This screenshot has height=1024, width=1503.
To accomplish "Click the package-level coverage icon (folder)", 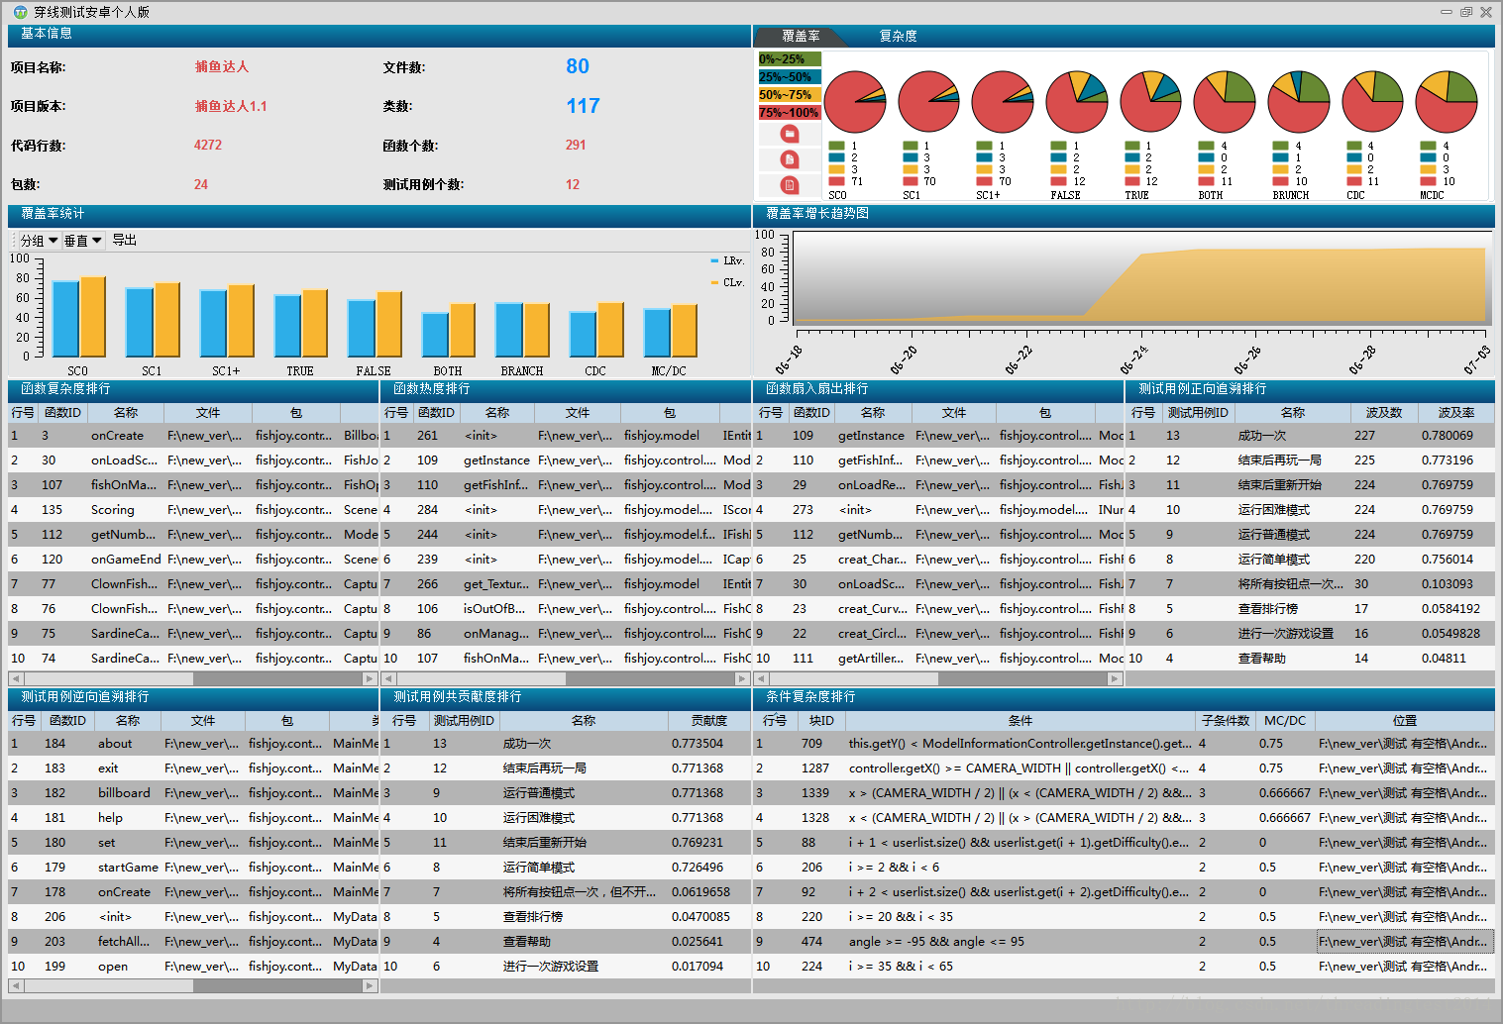I will [790, 134].
